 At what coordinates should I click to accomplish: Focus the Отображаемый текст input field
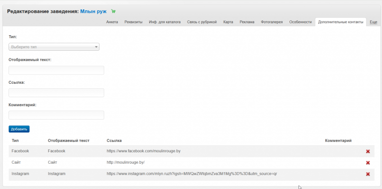pos(56,70)
